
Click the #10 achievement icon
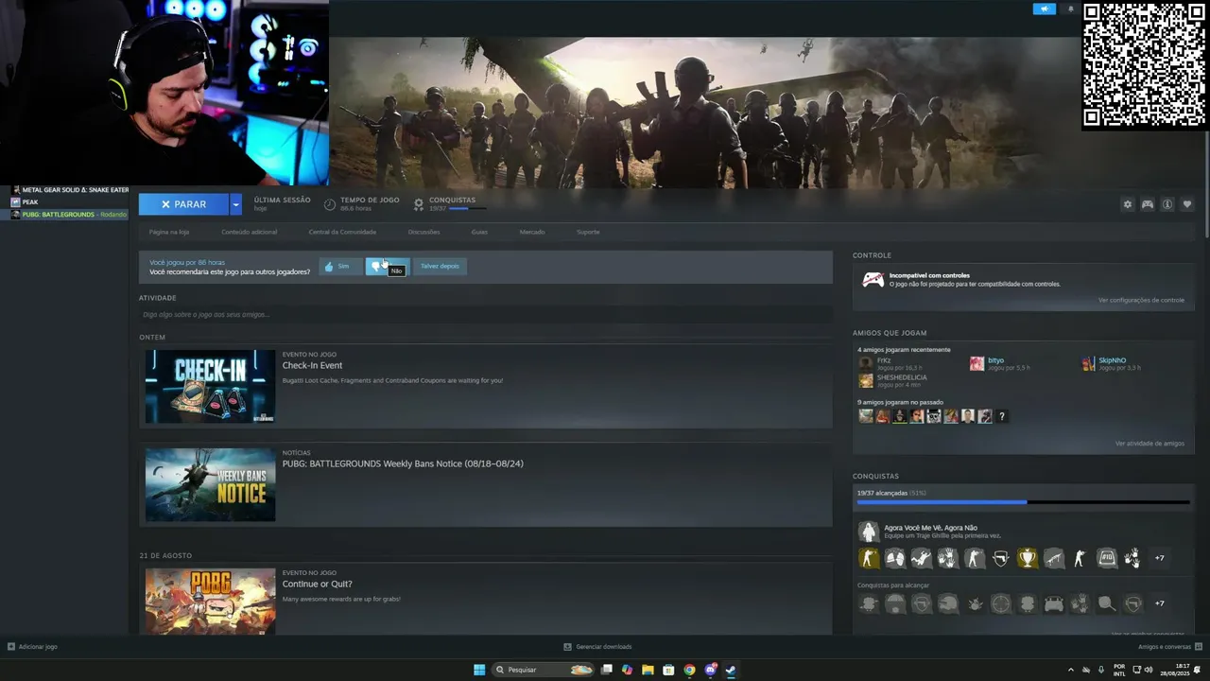(x=1107, y=558)
